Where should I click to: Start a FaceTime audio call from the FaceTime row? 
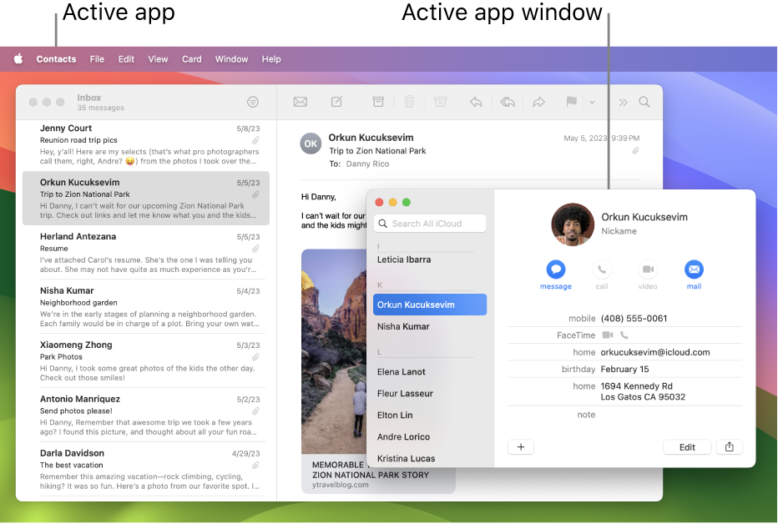pos(624,335)
